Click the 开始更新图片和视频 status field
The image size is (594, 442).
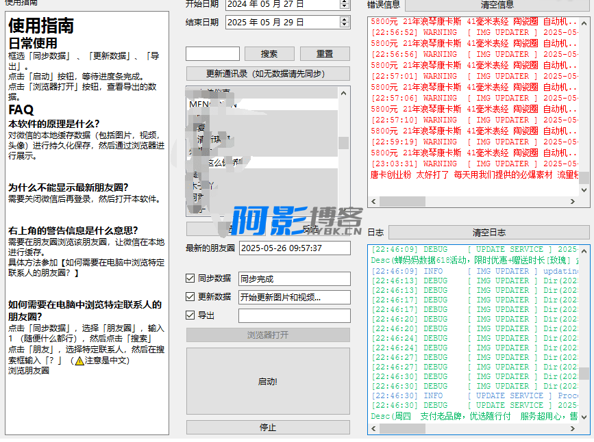pos(295,298)
